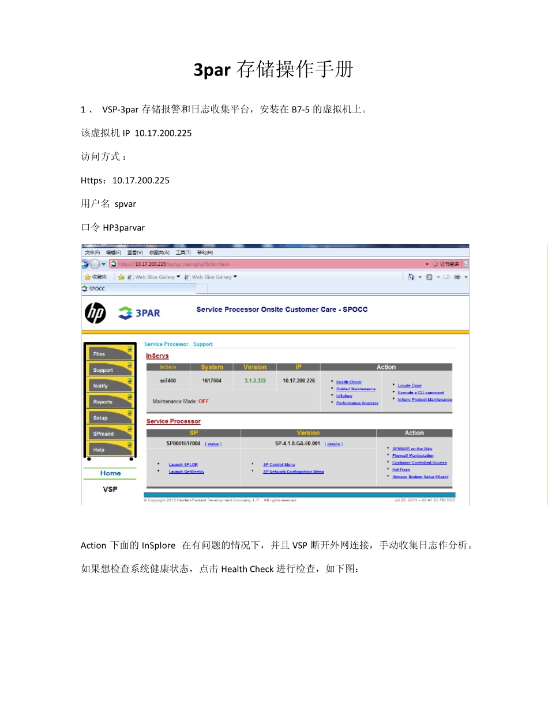Click the green version 3.1.2.322 text
The image size is (548, 709).
(255, 380)
